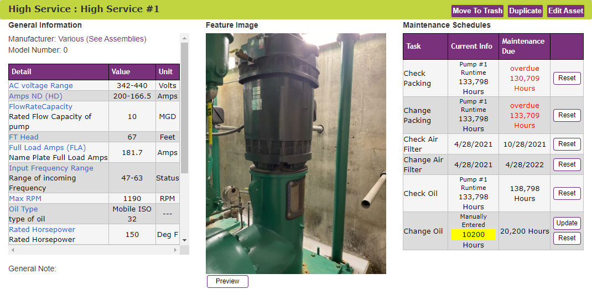This screenshot has height=289, width=592.
Task: Click the 1190 RPM value
Action: click(x=132, y=198)
